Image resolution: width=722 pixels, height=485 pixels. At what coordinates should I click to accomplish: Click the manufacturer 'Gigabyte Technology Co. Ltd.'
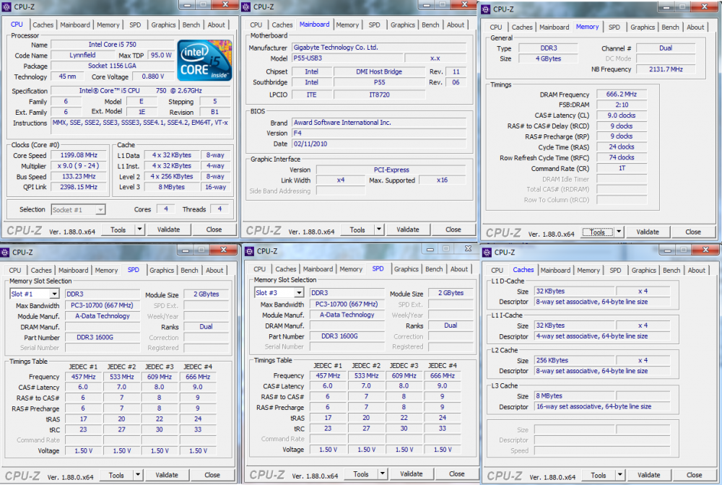point(379,48)
